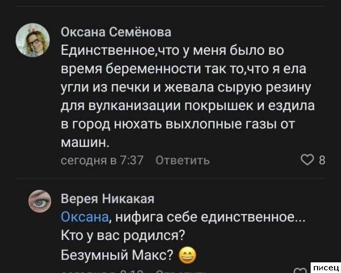
Task: Click the grinning emoji after Безумный Макс
Action: [187, 257]
